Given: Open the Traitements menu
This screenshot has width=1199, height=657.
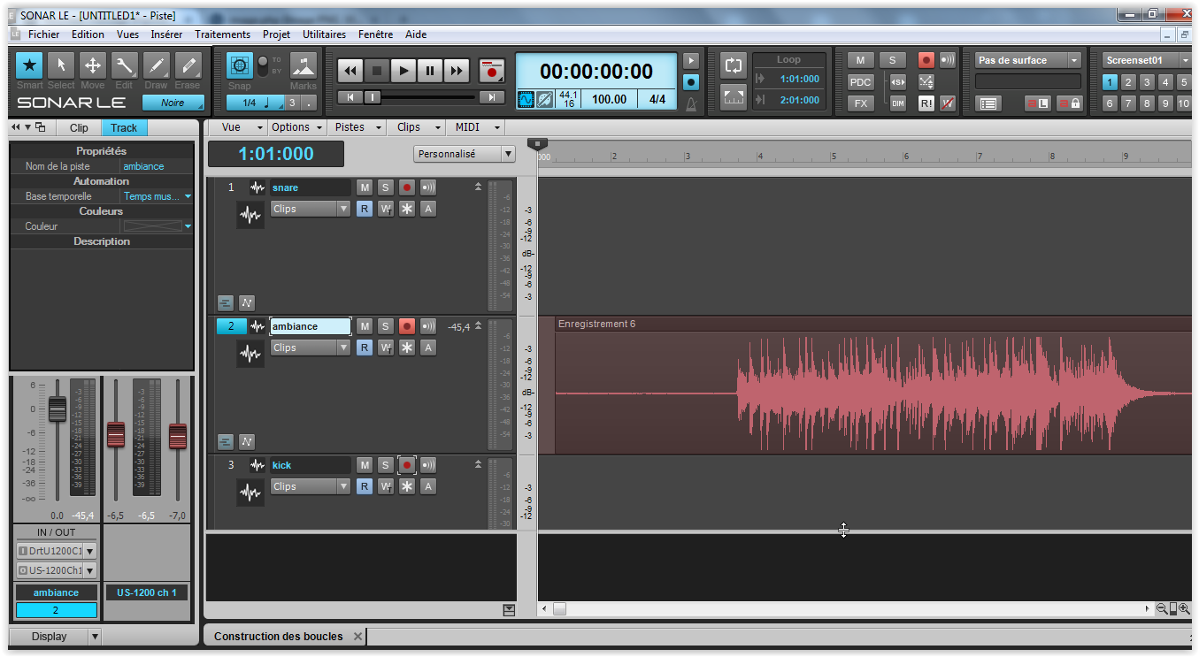Looking at the screenshot, I should click(222, 34).
